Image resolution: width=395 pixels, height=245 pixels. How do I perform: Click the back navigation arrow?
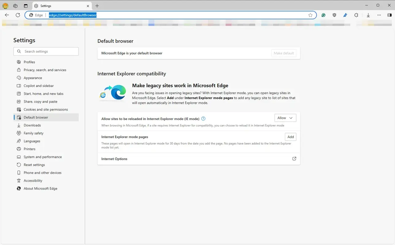click(7, 15)
